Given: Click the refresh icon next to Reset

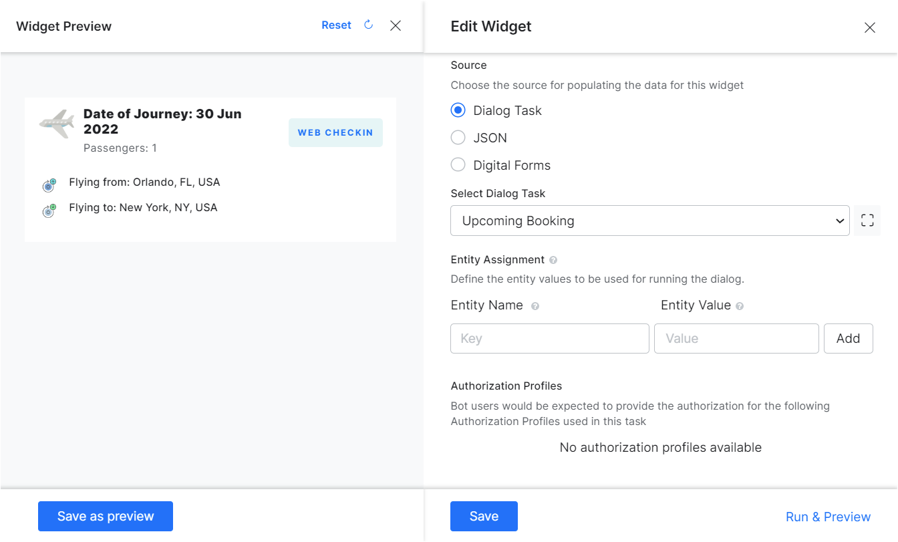Looking at the screenshot, I should pos(368,25).
